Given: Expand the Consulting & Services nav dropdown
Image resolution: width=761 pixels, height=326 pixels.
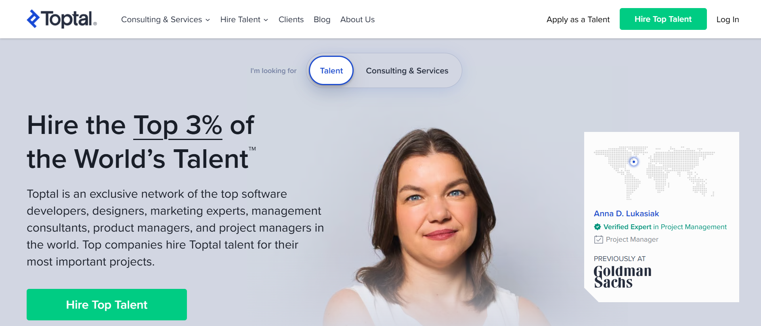Looking at the screenshot, I should click(166, 19).
